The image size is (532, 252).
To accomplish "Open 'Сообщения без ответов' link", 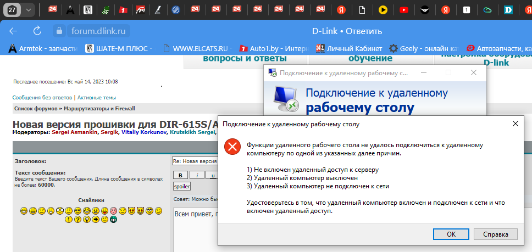I will click(42, 98).
